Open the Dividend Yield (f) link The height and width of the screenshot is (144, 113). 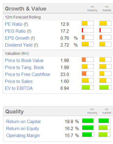point(22,45)
